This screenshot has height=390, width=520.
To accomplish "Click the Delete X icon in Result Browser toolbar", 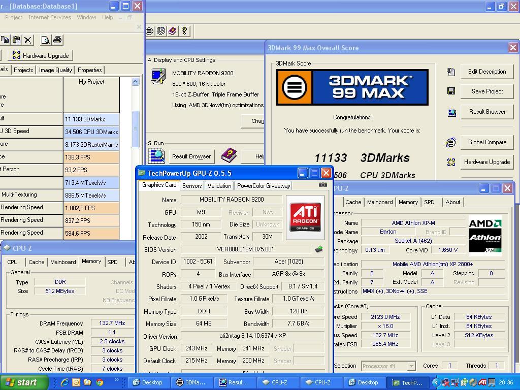I will tap(28, 40).
